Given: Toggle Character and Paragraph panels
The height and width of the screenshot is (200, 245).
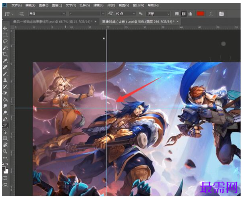Looking at the screenshot, I should click(221, 14).
